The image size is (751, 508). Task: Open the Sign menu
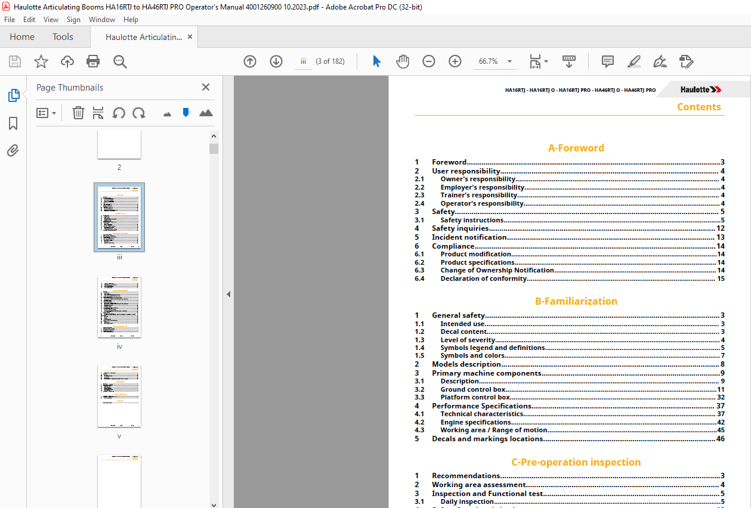pyautogui.click(x=73, y=20)
